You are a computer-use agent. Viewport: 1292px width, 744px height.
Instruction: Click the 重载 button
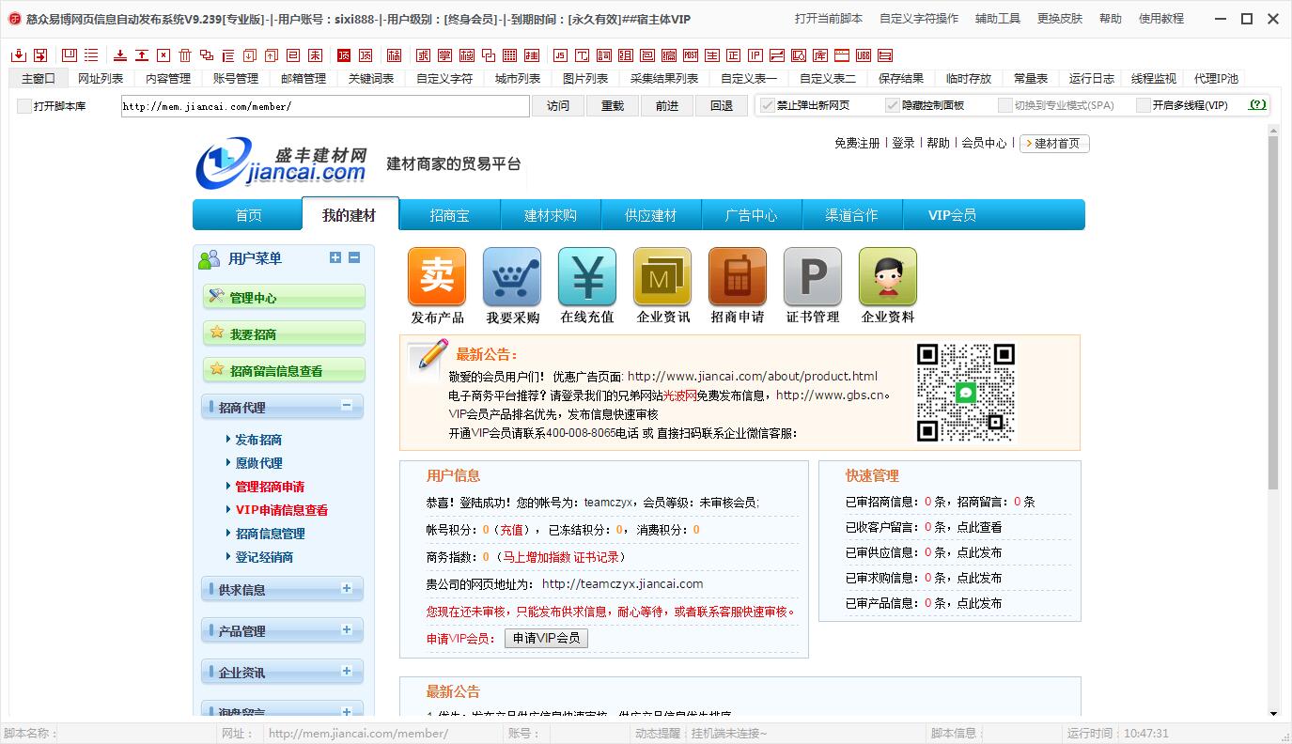613,106
